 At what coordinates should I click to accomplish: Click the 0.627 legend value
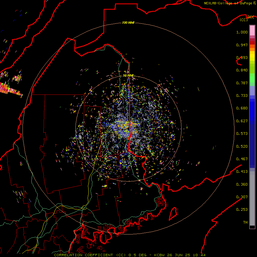tap(242, 121)
